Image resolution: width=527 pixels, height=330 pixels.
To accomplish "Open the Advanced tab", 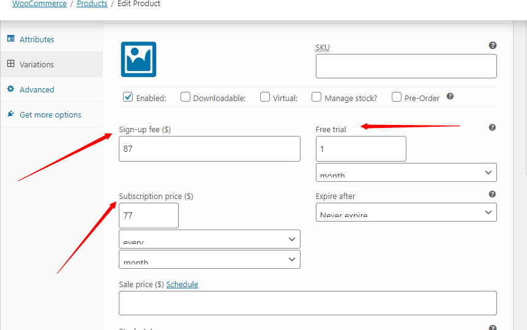I will pyautogui.click(x=51, y=89).
